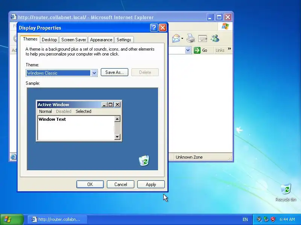Click the OK button
Image resolution: width=301 pixels, height=225 pixels.
click(90, 184)
